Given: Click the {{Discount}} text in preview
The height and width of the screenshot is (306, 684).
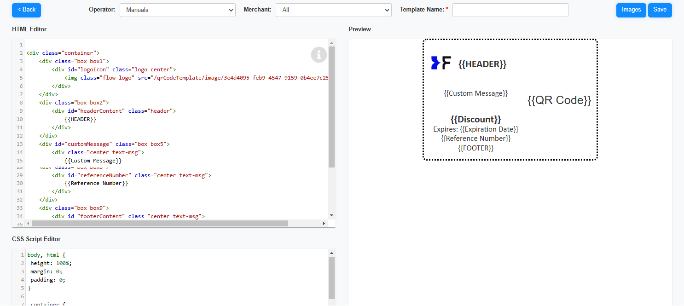Looking at the screenshot, I should tap(475, 119).
